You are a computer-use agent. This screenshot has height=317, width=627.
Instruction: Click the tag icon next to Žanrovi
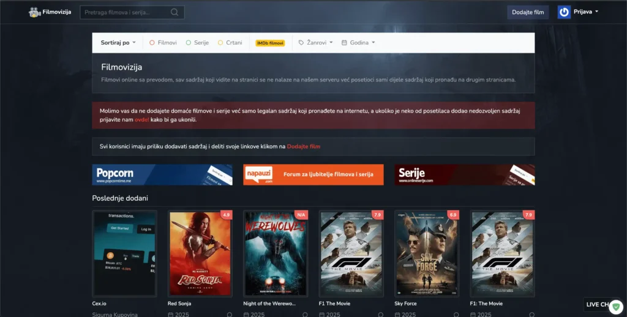coord(301,42)
